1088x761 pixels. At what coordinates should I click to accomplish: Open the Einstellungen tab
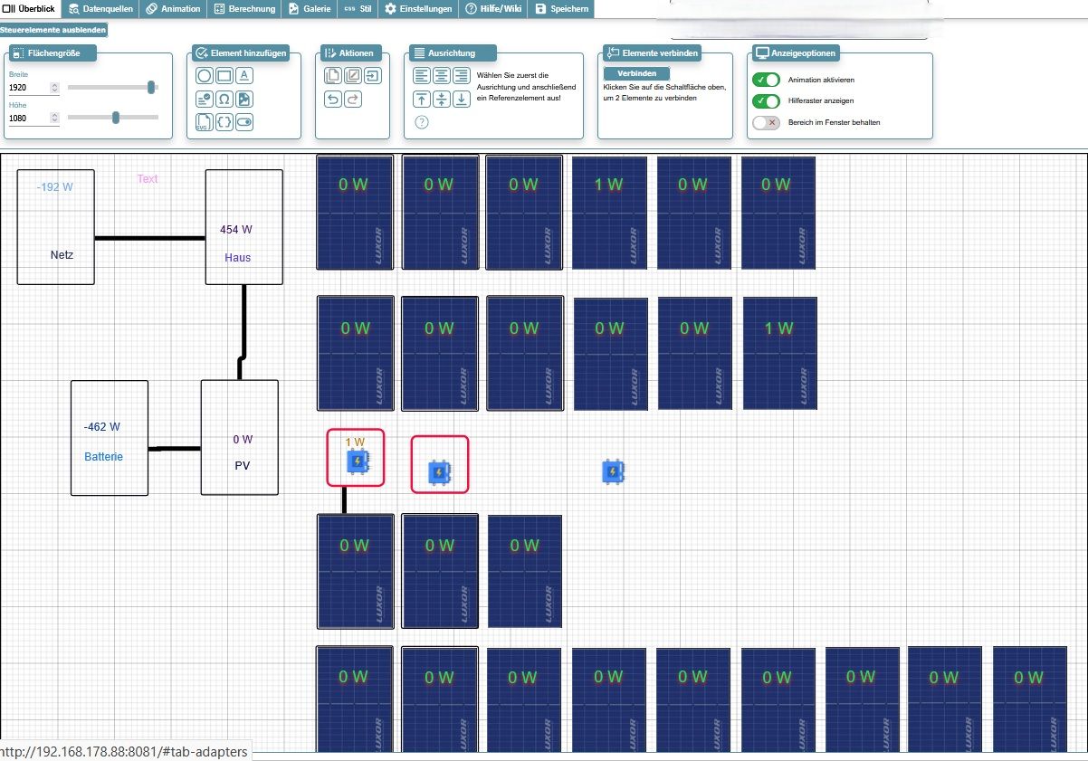click(418, 9)
